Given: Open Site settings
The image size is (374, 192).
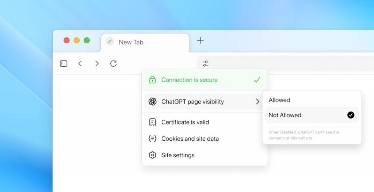Looking at the screenshot, I should click(x=205, y=155).
